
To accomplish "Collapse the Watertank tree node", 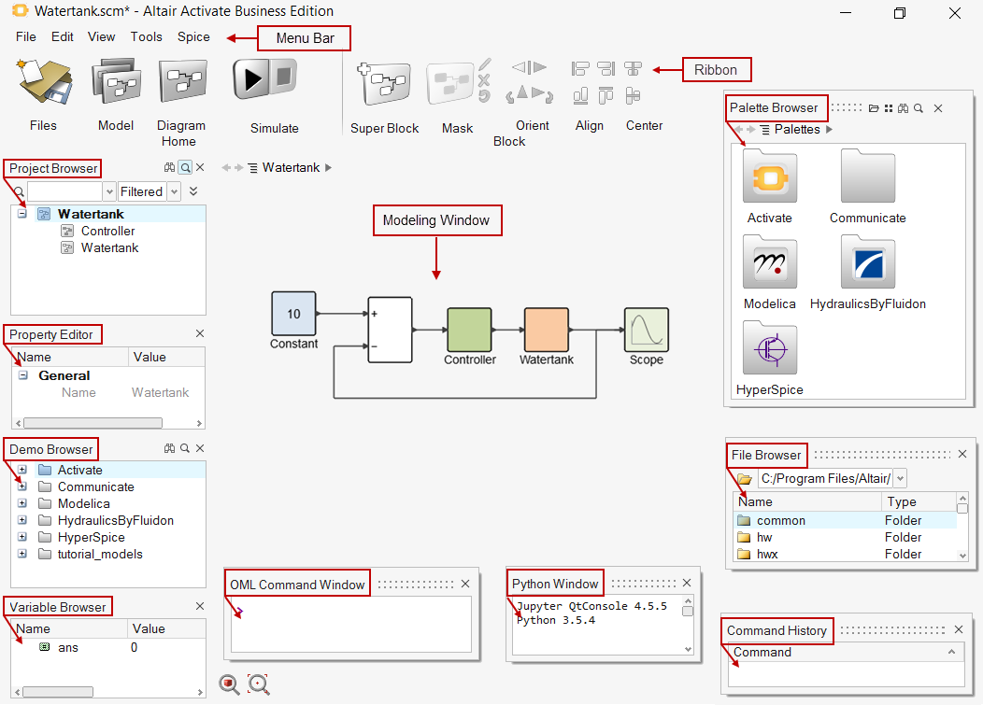I will pyautogui.click(x=22, y=214).
